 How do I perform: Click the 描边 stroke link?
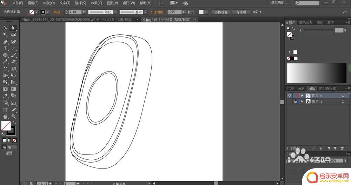[58, 12]
